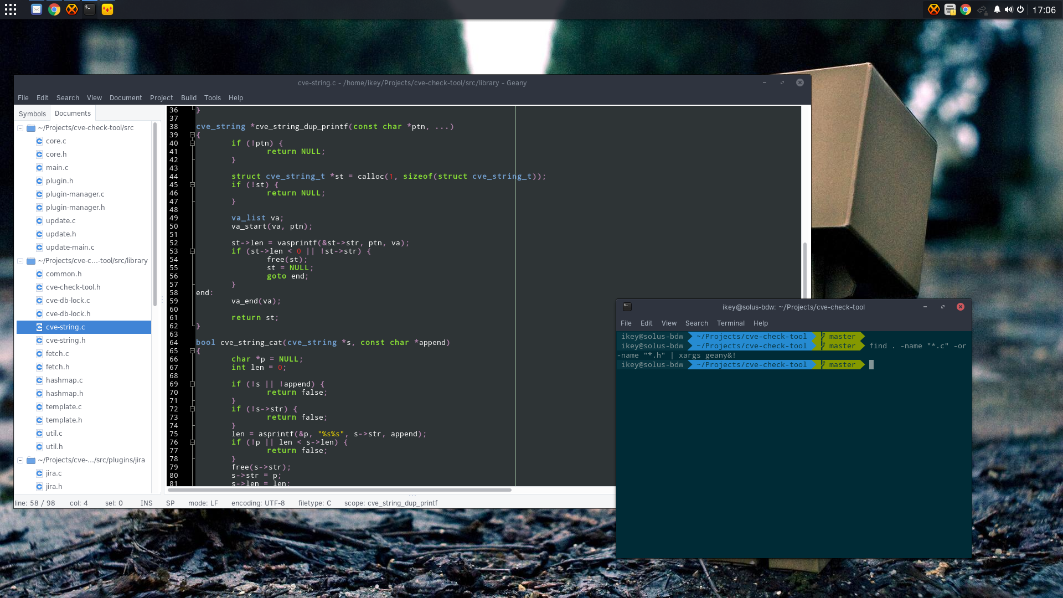Open Geany's Document menu

(126, 98)
